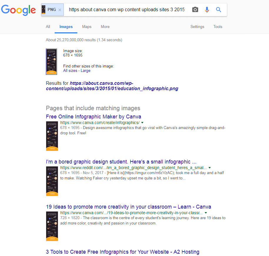Image resolution: width=269 pixels, height=256 pixels.
Task: Expand dropdown next to the reddit.com URL
Action: click(x=210, y=168)
